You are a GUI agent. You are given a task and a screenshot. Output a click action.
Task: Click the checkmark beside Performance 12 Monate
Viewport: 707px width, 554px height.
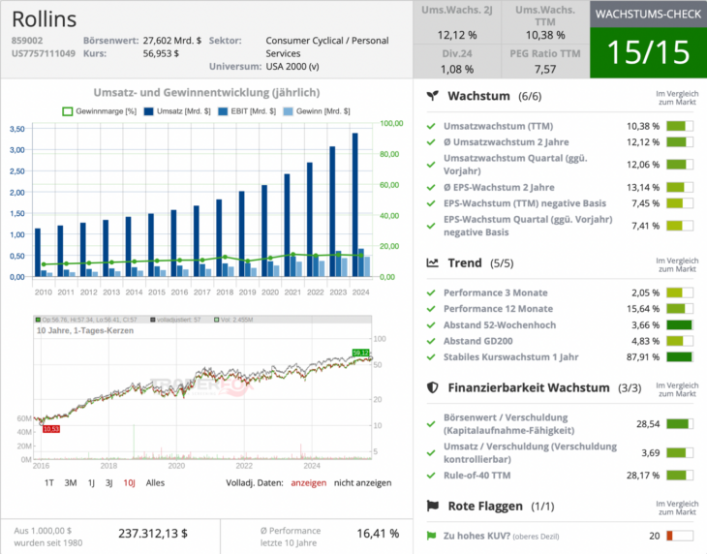click(x=432, y=308)
